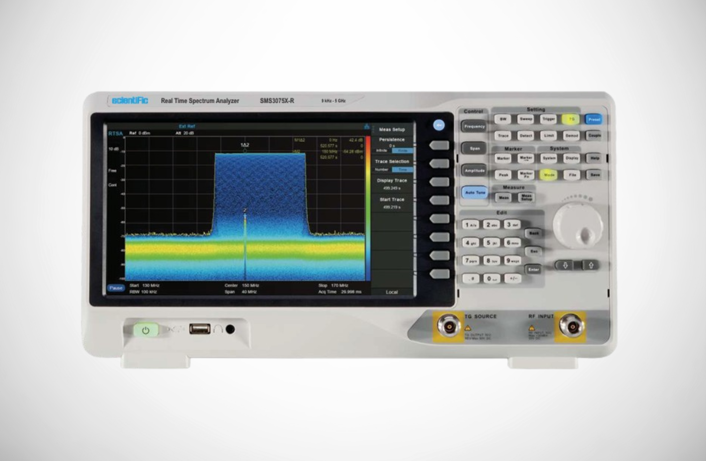Tap the Trigger key
Screen dimensions: 706x461
pyautogui.click(x=548, y=119)
